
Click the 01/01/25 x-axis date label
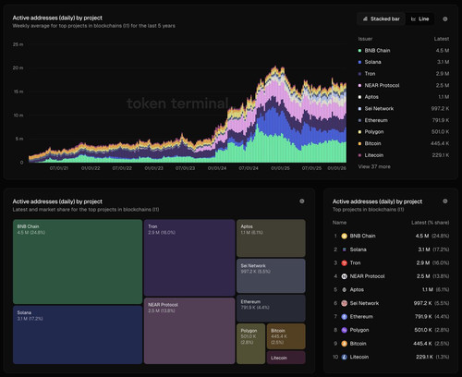click(x=280, y=168)
